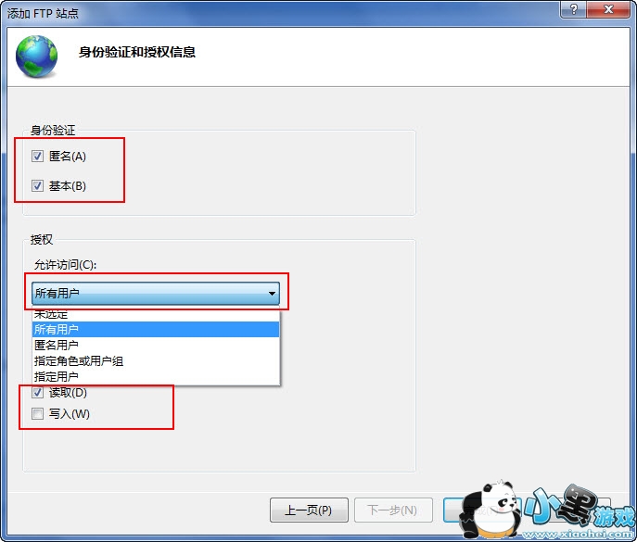Viewport: 637px width, 542px height.
Task: Click the 允许访问(C): field label
Action: 65,265
